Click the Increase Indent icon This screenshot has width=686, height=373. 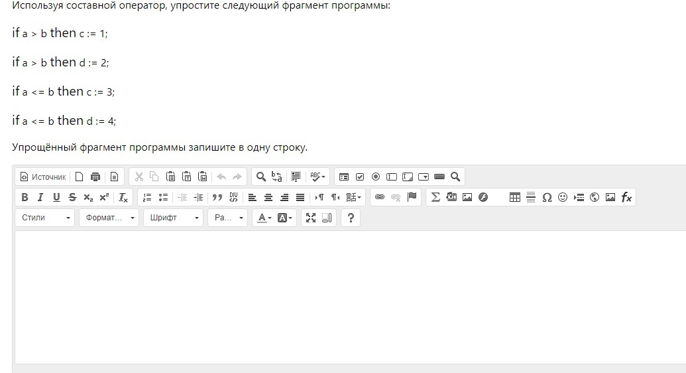pos(198,197)
